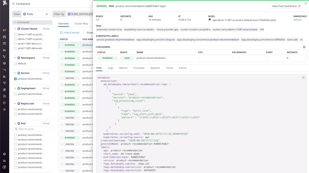
Task: Switch to the Logs tab
Action: coord(111,68)
